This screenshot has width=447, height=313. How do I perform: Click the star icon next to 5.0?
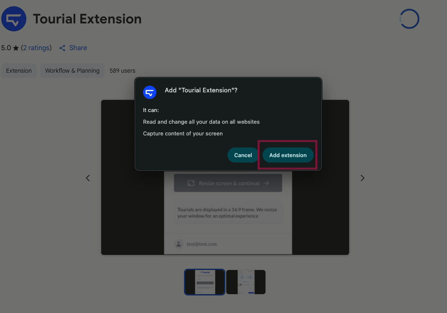[x=16, y=48]
